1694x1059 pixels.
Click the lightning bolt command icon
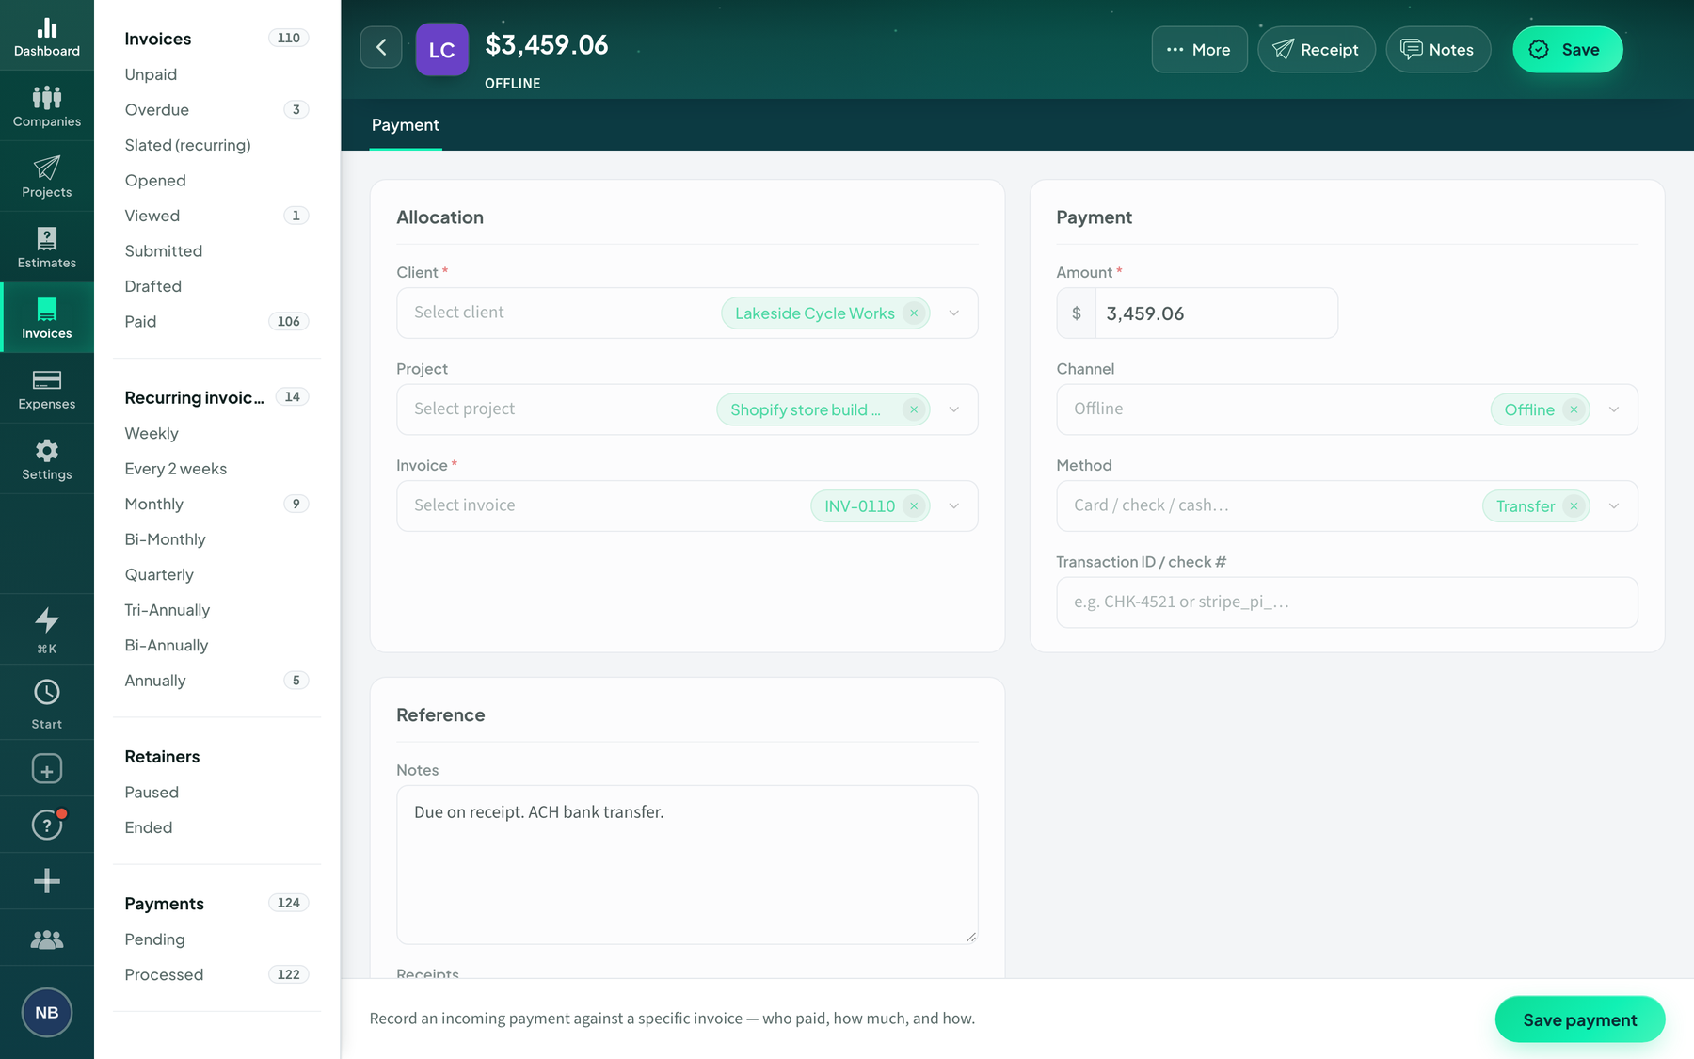point(46,629)
